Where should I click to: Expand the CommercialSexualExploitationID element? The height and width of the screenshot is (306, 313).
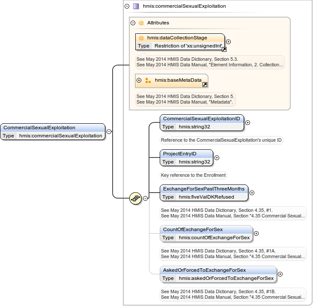pos(248,122)
